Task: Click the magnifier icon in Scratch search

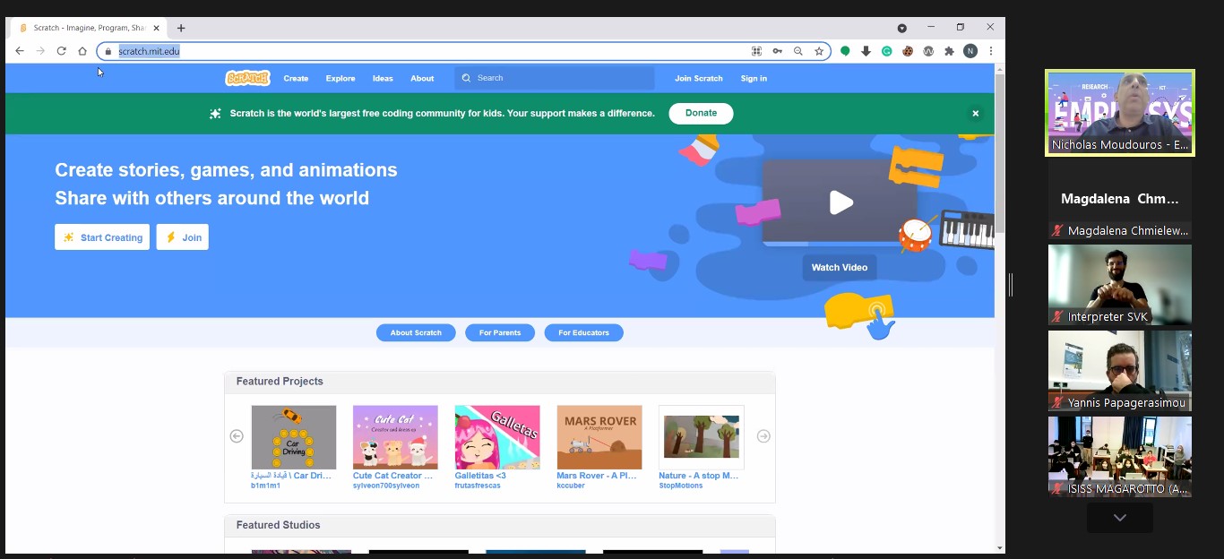Action: (x=466, y=78)
